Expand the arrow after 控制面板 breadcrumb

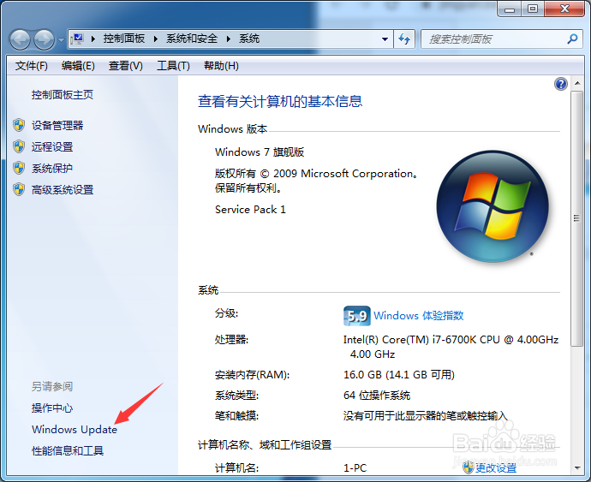pyautogui.click(x=155, y=39)
